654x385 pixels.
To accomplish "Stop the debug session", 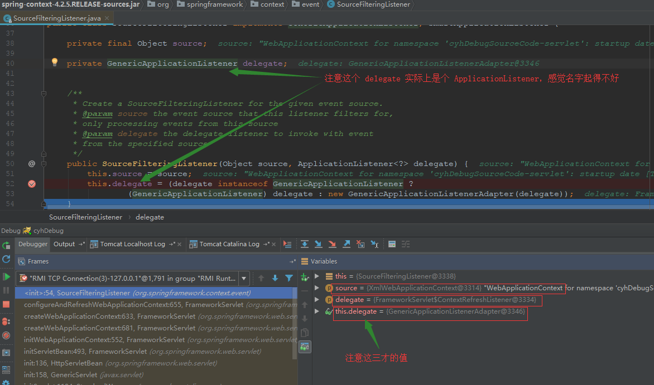I will (6, 304).
